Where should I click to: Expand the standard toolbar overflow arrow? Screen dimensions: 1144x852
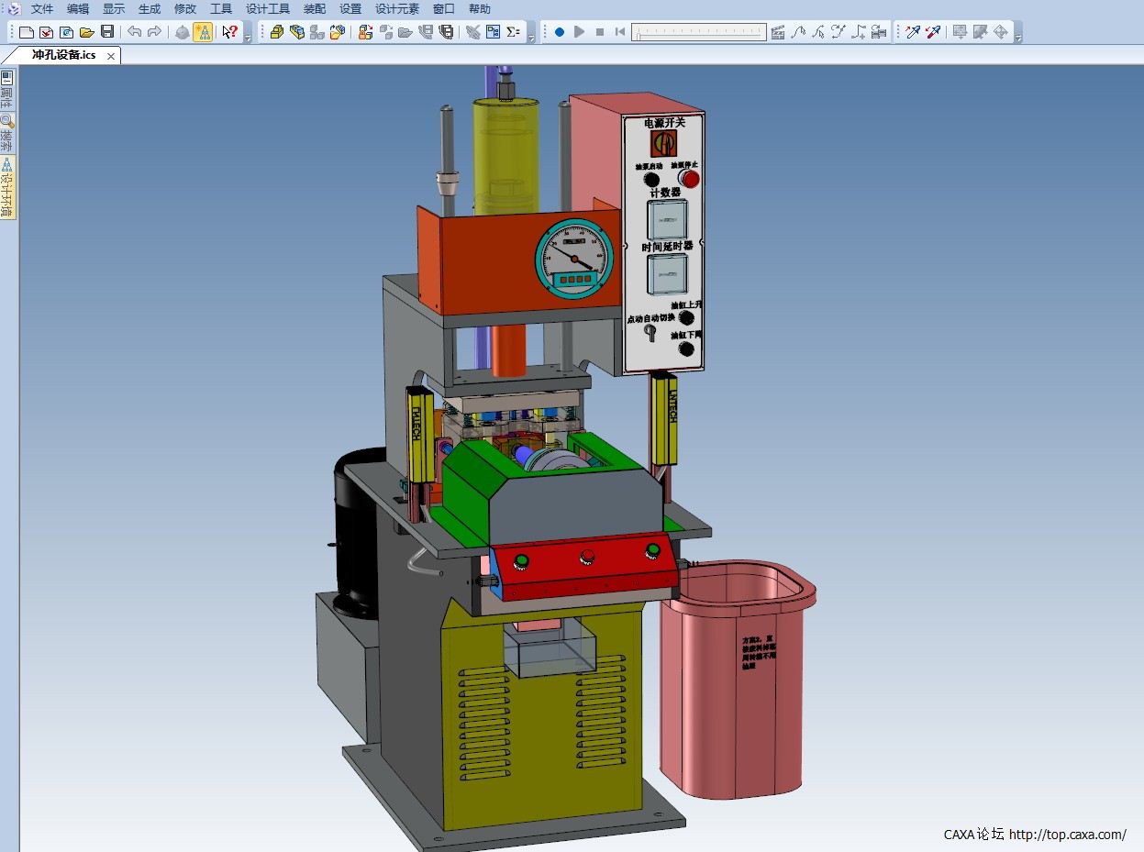pos(248,36)
